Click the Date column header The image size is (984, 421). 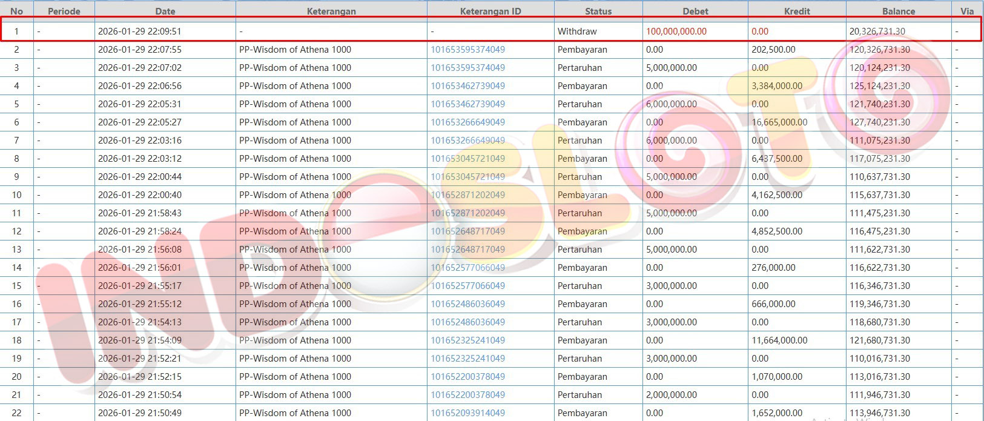click(x=165, y=11)
